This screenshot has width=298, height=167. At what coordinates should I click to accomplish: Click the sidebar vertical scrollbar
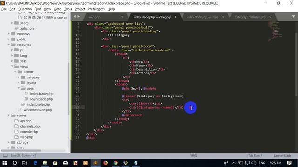click(68, 88)
